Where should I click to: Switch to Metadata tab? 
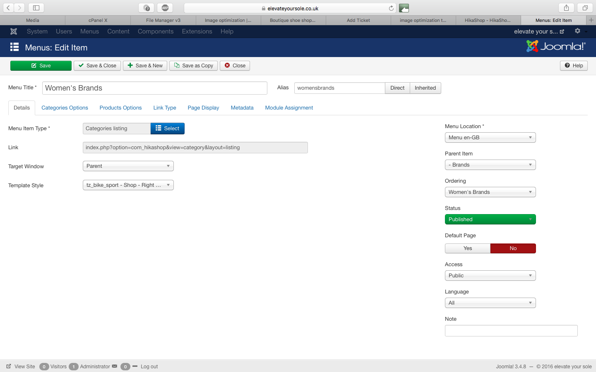(242, 108)
